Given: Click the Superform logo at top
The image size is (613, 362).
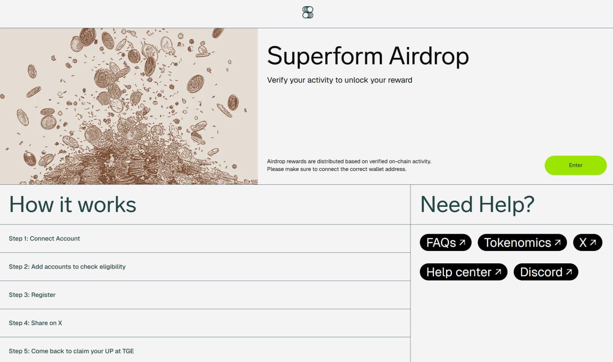Looking at the screenshot, I should pyautogui.click(x=307, y=12).
